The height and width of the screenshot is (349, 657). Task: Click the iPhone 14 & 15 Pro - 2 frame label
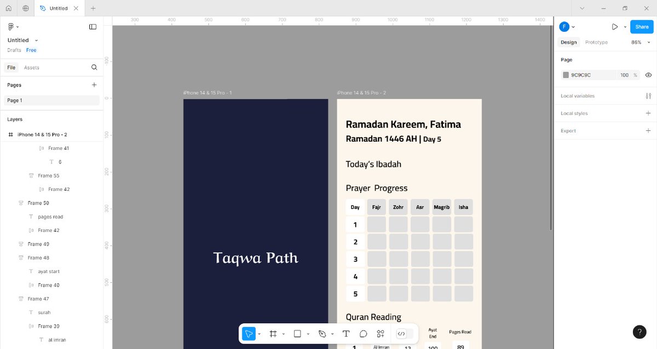click(x=361, y=93)
